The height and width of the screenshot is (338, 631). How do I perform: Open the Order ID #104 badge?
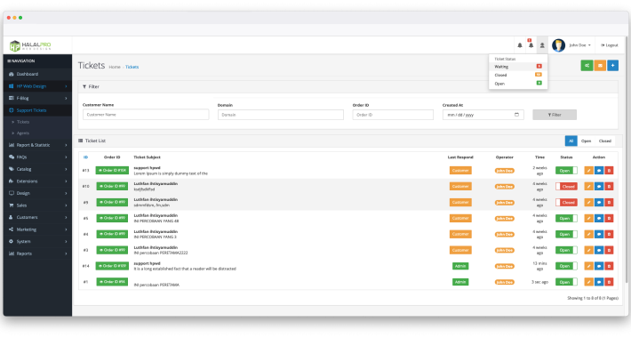112,171
